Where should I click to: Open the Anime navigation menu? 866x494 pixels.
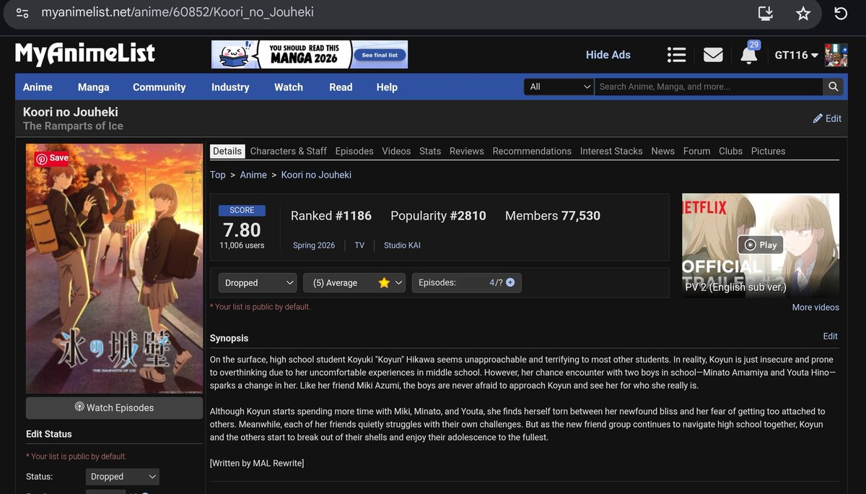pyautogui.click(x=38, y=87)
